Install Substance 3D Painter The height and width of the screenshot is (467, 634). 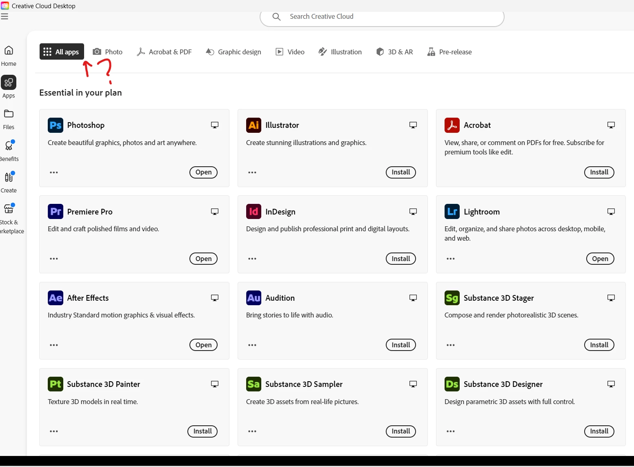tap(202, 431)
